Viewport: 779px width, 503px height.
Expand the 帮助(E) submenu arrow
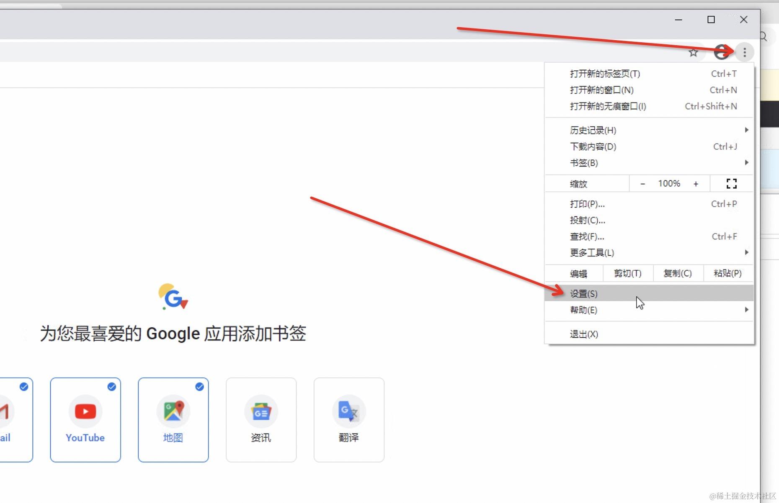[746, 310]
